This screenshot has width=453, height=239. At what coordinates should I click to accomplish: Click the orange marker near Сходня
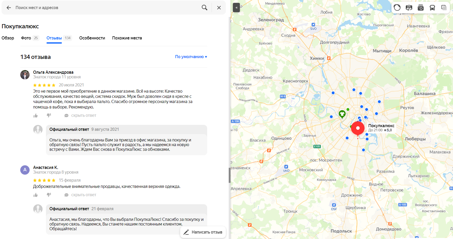pos(294,30)
